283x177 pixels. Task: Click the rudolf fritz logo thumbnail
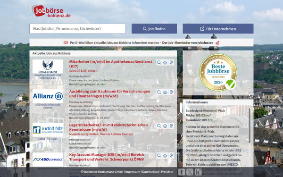tap(48, 130)
